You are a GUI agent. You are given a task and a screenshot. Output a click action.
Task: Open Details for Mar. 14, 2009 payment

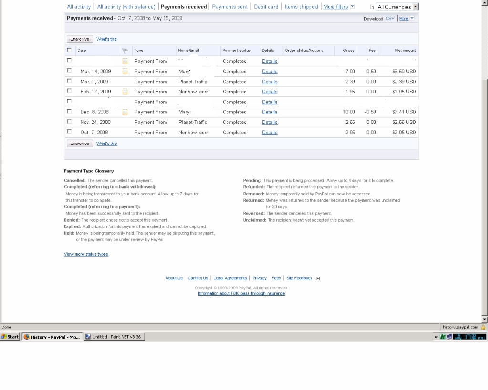(x=270, y=72)
